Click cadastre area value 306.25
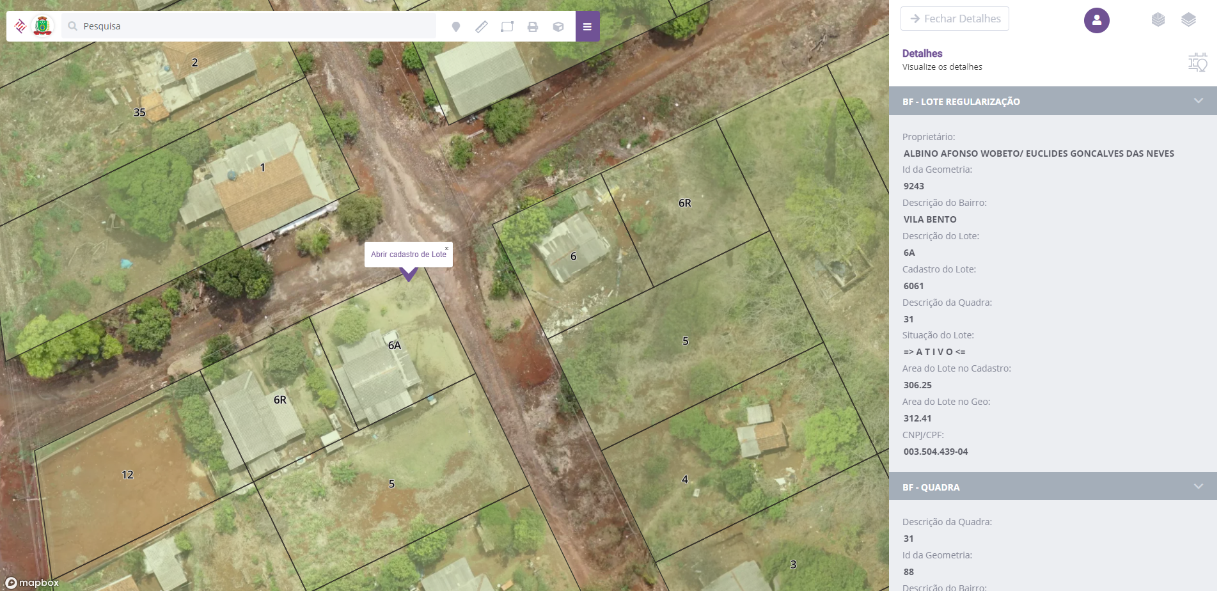Image resolution: width=1228 pixels, height=591 pixels. (917, 385)
